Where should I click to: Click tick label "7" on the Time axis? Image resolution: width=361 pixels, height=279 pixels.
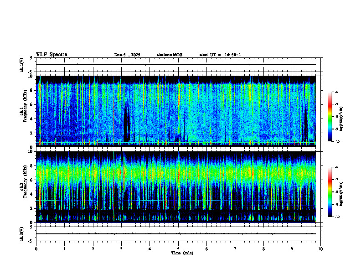[235, 249]
